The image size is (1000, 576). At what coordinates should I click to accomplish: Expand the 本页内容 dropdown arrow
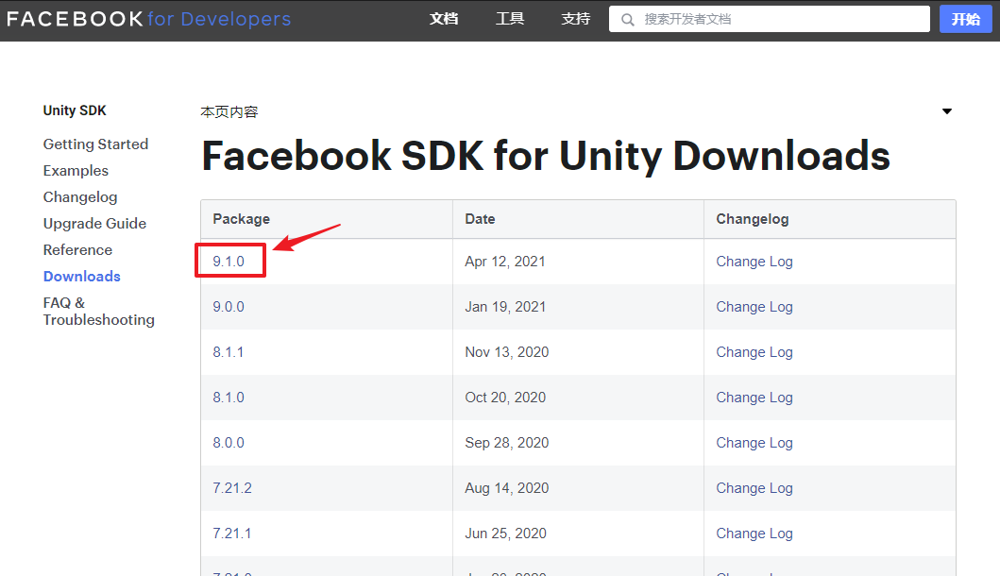pos(947,111)
